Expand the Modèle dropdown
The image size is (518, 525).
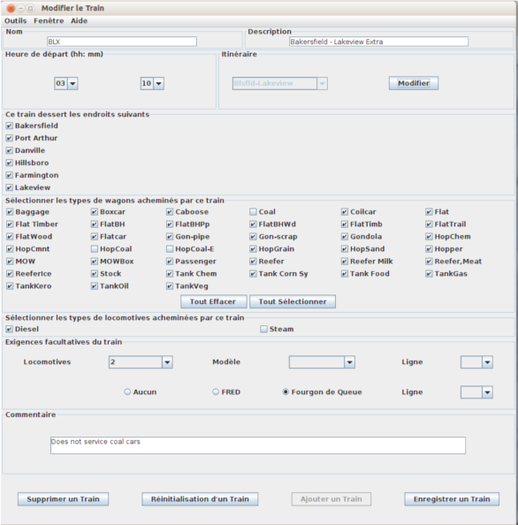pyautogui.click(x=322, y=362)
